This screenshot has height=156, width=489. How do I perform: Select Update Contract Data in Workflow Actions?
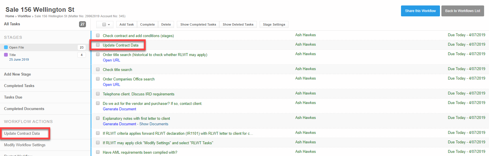(22, 134)
